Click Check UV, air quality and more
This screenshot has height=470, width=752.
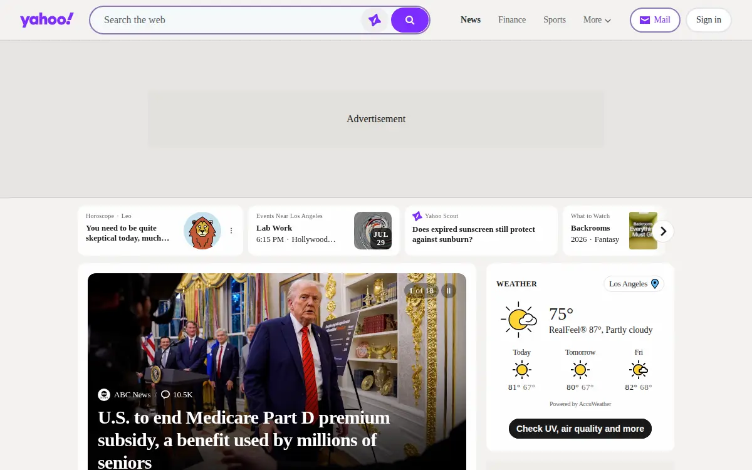click(580, 429)
